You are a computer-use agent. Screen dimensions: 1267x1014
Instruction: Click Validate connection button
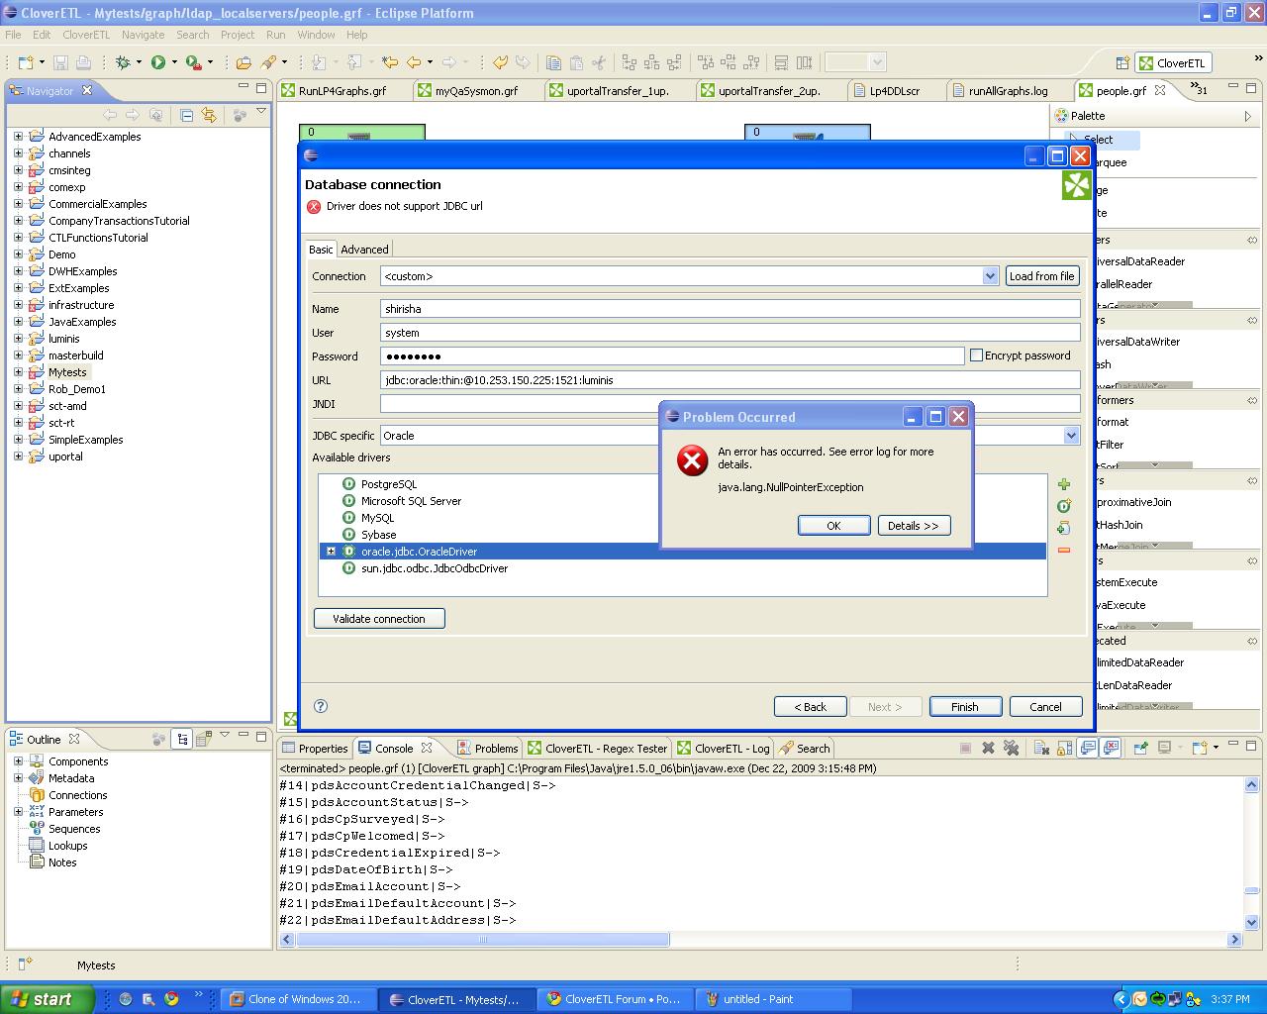(x=379, y=619)
